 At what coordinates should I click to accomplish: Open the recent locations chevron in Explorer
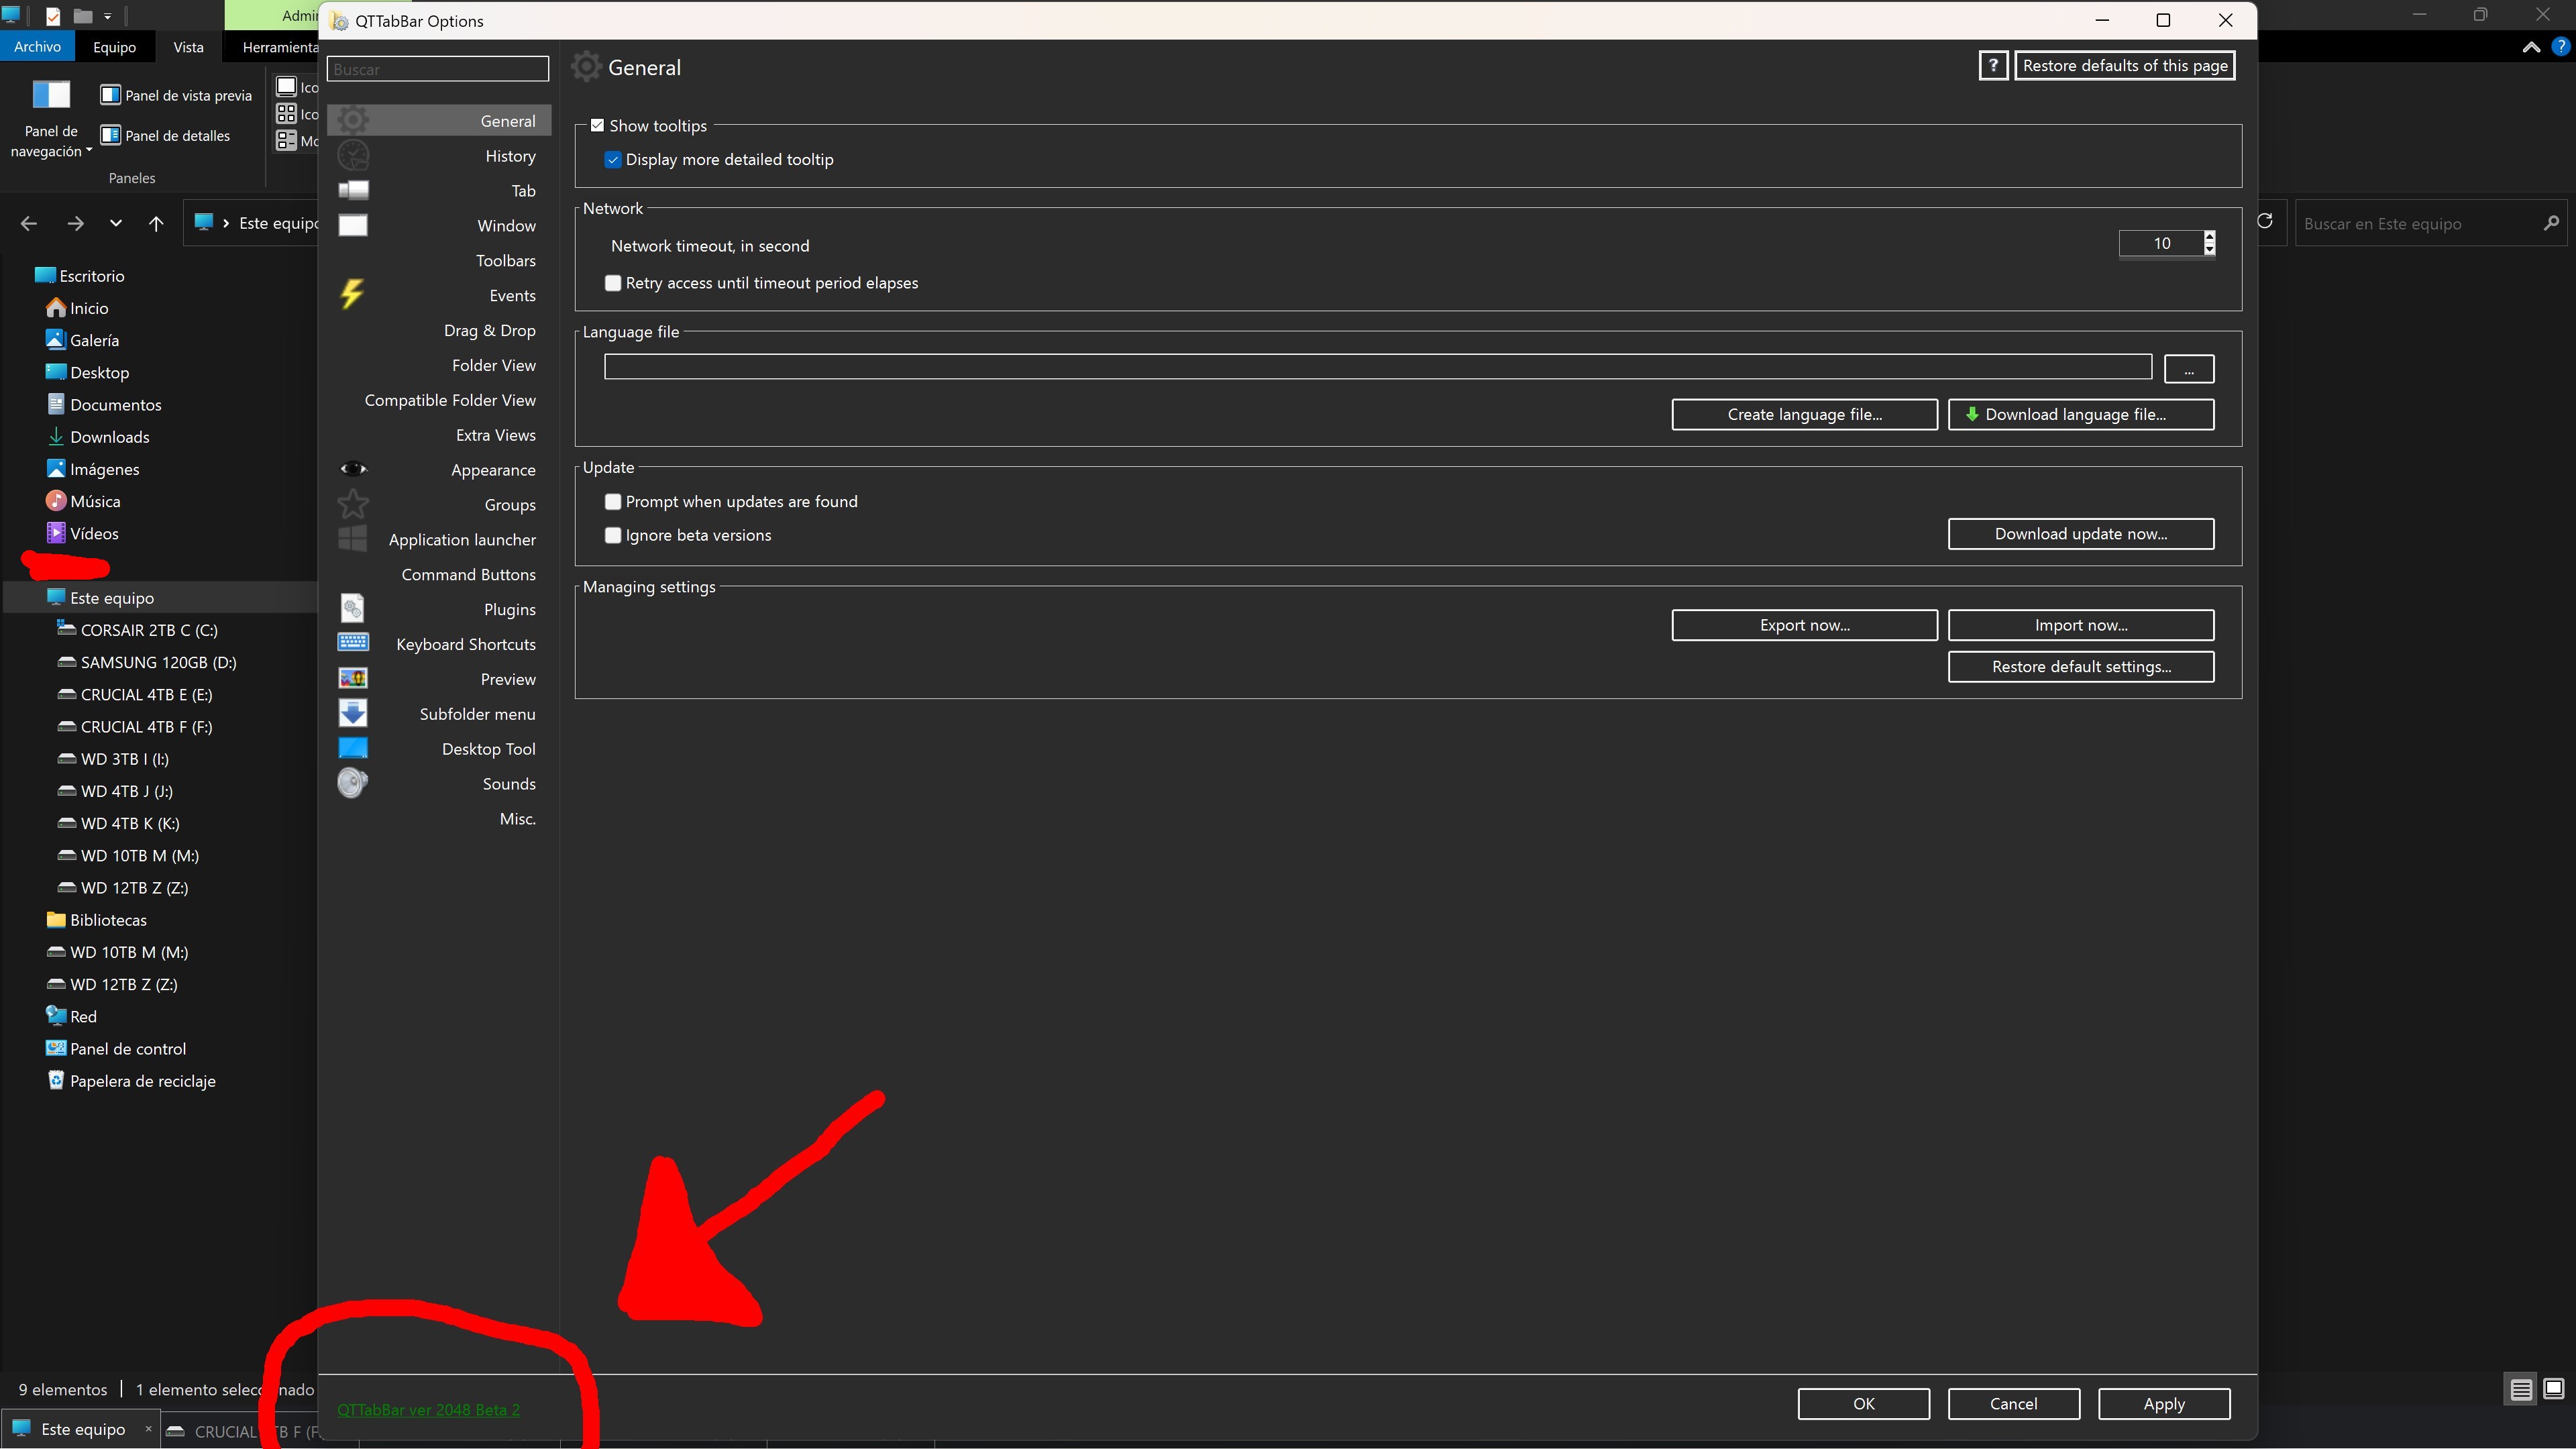[x=116, y=223]
